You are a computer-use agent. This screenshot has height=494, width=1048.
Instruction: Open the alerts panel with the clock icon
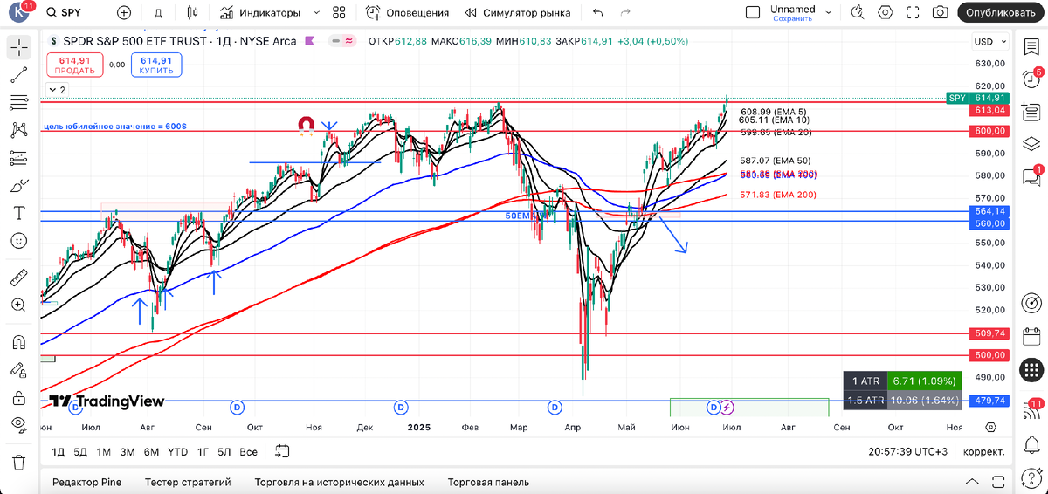point(1031,80)
